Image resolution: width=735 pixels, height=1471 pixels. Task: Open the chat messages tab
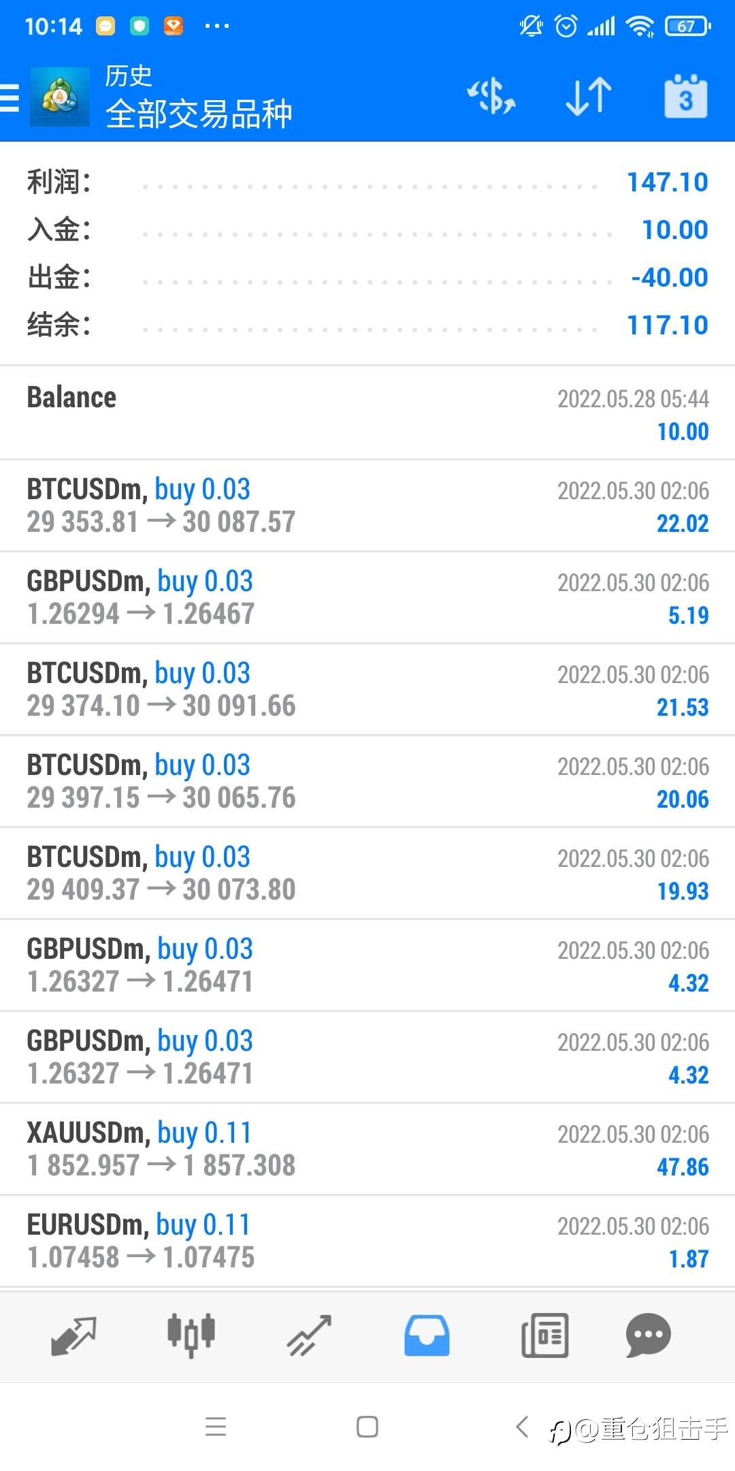649,1335
